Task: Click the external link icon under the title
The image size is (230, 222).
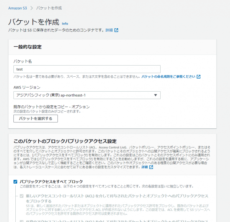Action: (x=116, y=30)
